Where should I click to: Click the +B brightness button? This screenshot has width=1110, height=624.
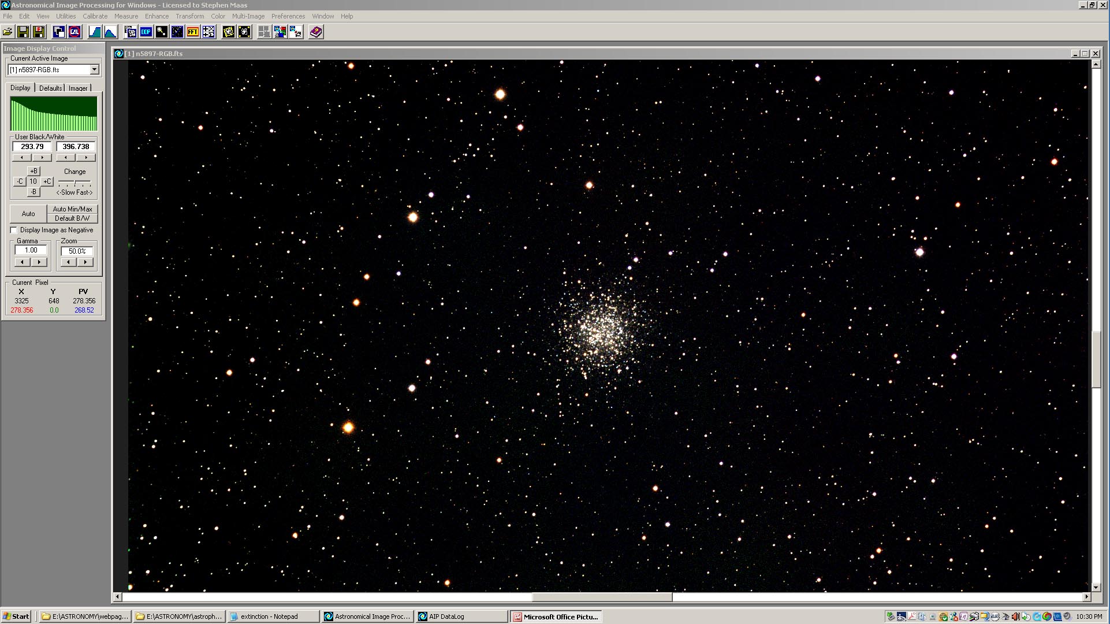tap(33, 171)
